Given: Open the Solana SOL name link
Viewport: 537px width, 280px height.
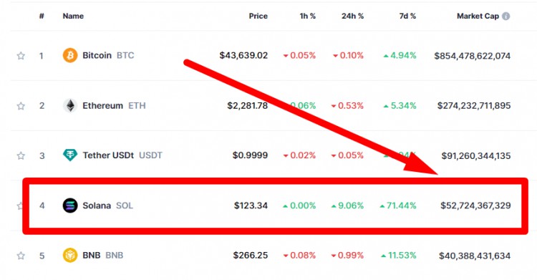Looking at the screenshot, I should [x=107, y=206].
